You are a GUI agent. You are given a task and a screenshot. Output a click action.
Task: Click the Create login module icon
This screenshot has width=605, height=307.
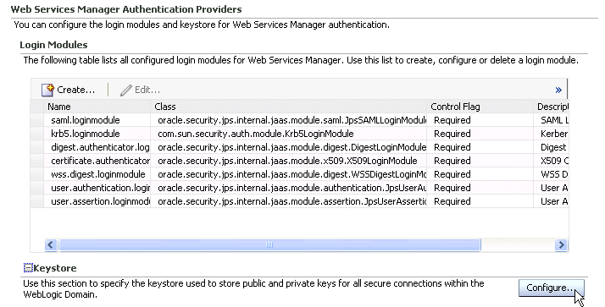(x=47, y=90)
